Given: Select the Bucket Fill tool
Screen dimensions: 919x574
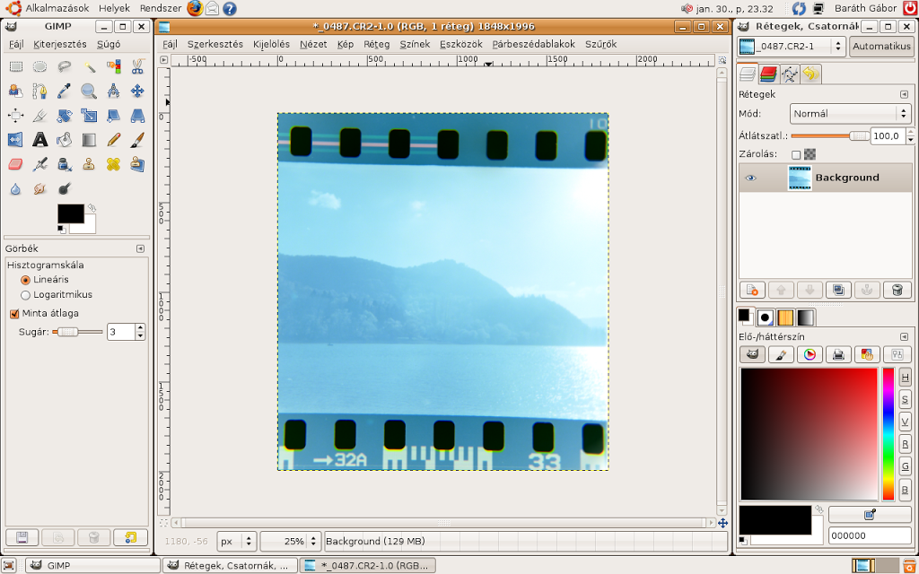Looking at the screenshot, I should [65, 140].
